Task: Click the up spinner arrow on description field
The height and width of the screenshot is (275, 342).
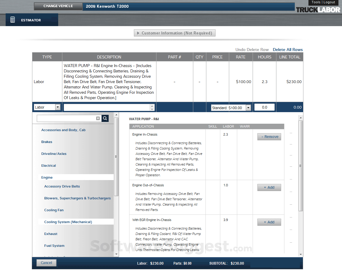Action: (151, 106)
